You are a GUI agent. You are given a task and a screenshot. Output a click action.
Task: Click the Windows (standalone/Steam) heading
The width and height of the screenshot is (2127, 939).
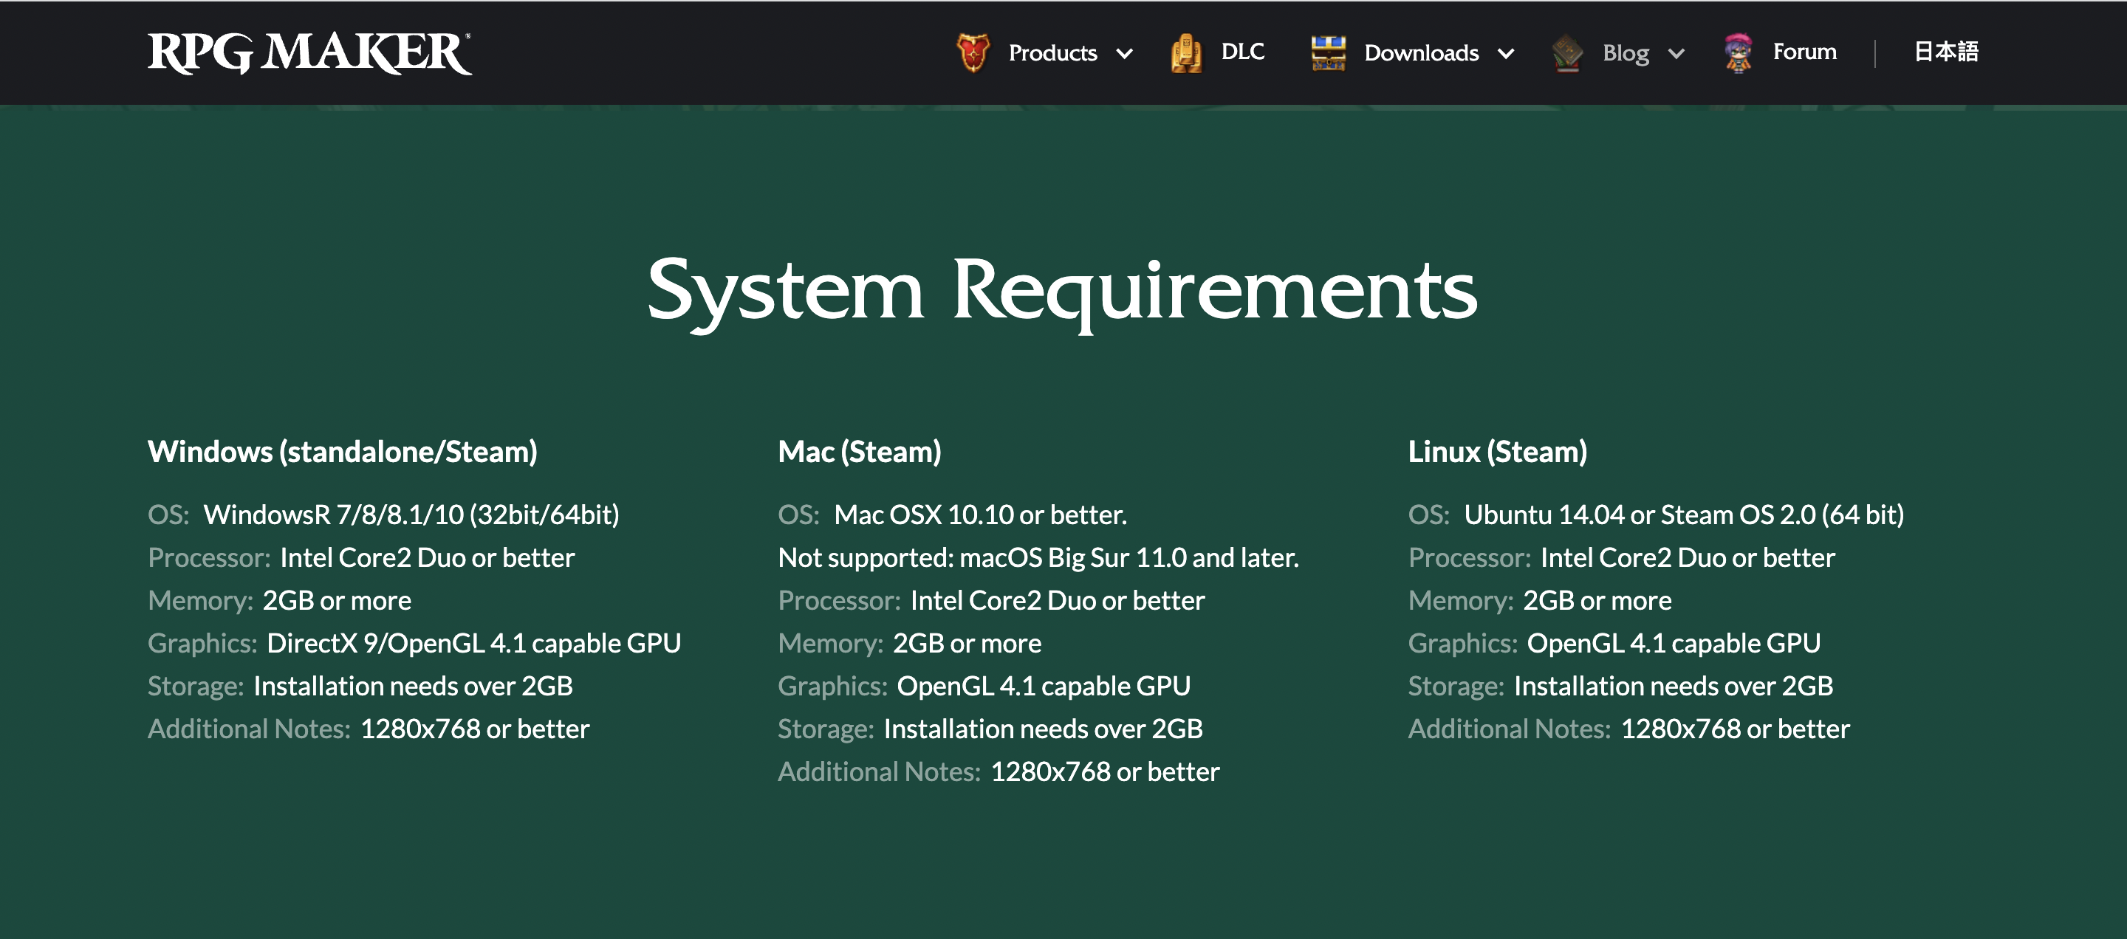(x=343, y=451)
